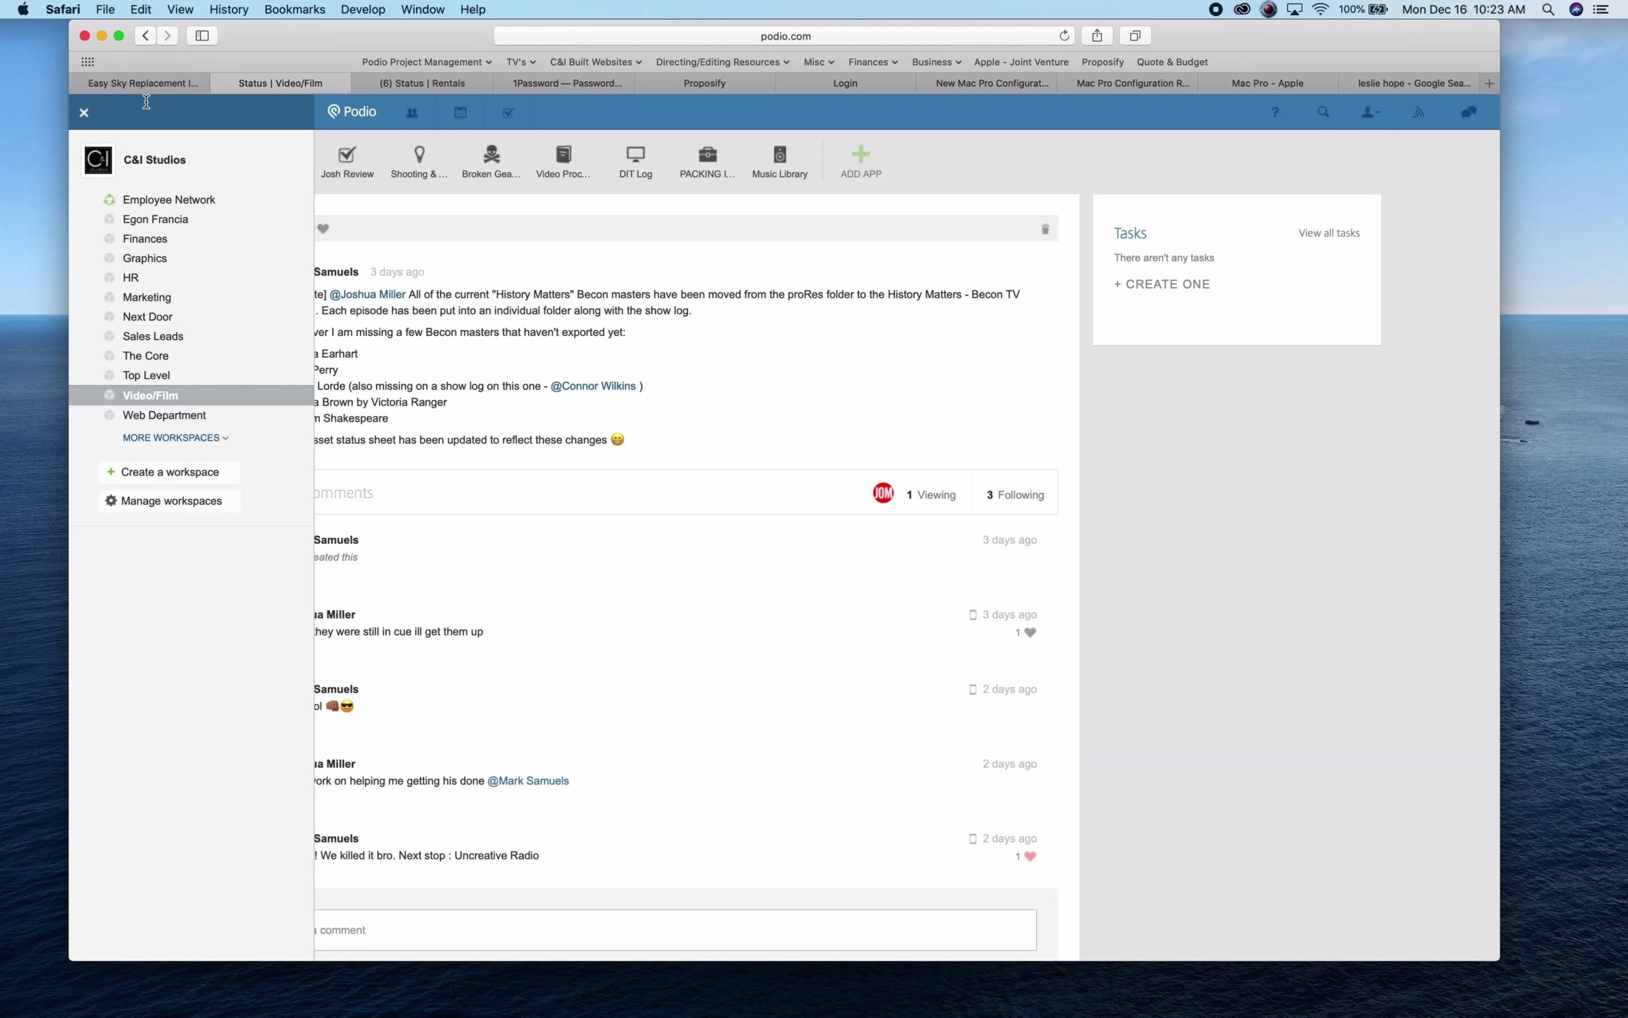Open the PACKING briefcase app
1628x1018 pixels.
coord(707,162)
